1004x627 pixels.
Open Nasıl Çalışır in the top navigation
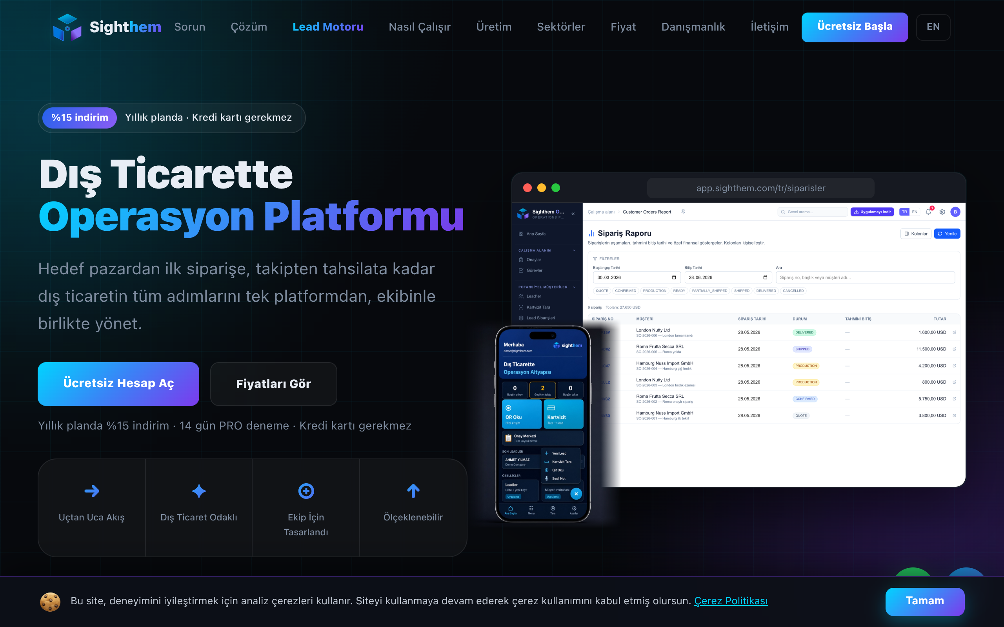tap(419, 27)
